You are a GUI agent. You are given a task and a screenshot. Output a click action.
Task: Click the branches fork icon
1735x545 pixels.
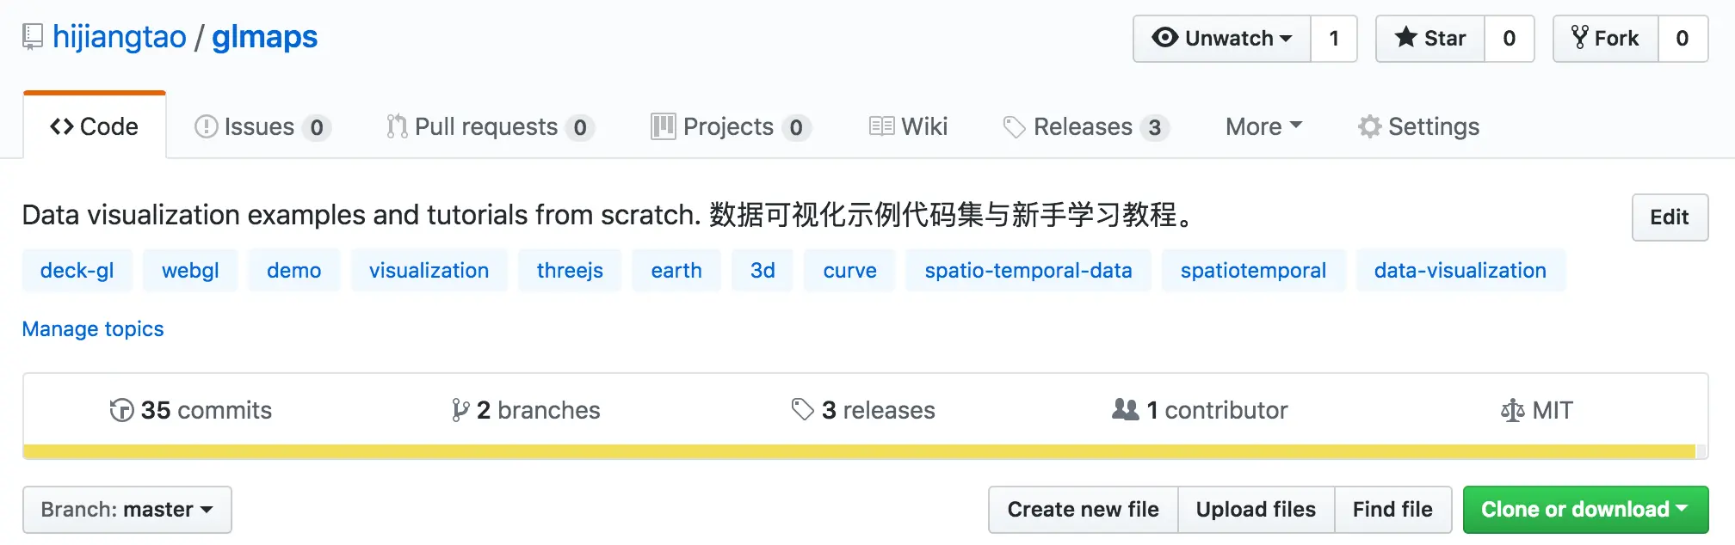click(460, 411)
